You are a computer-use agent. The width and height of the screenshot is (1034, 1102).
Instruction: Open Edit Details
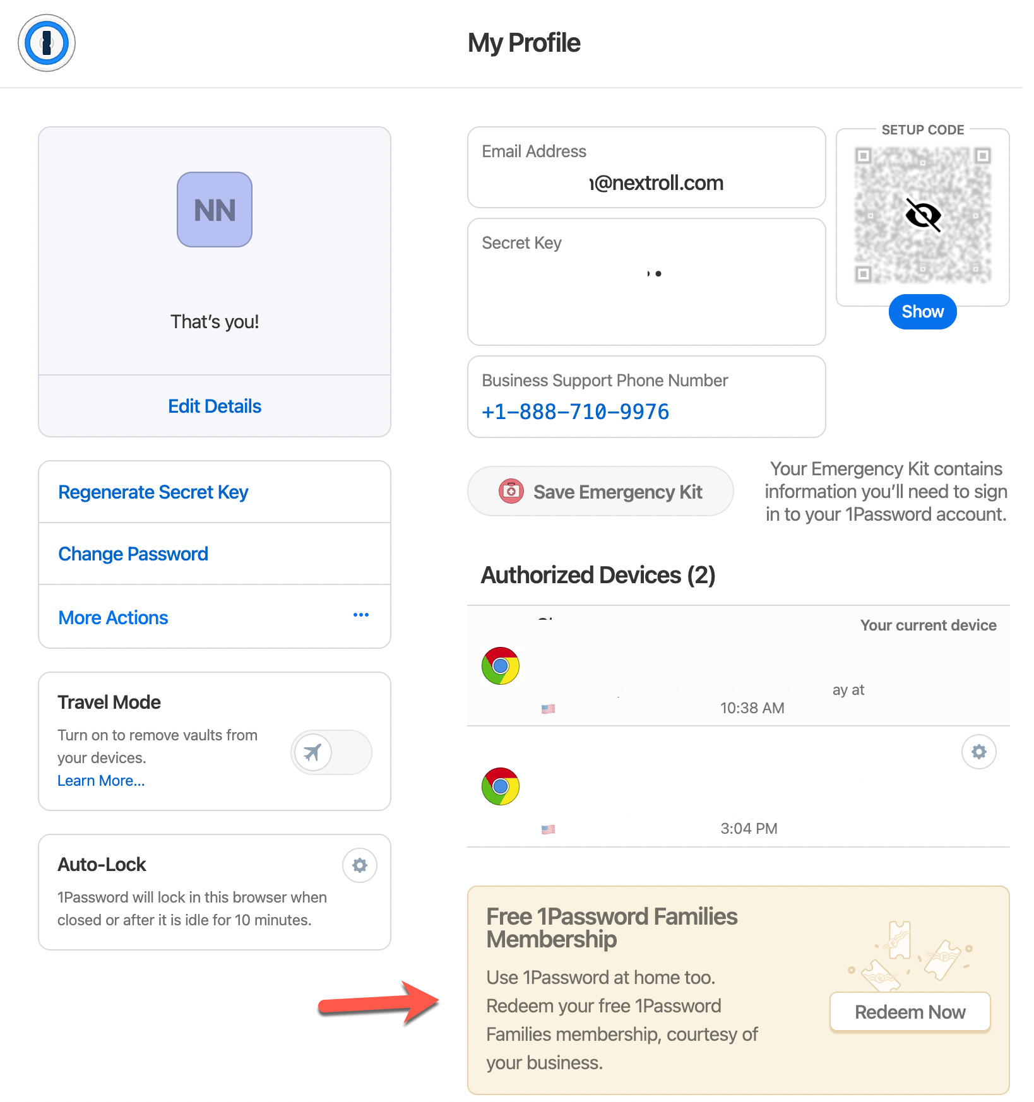tap(214, 406)
